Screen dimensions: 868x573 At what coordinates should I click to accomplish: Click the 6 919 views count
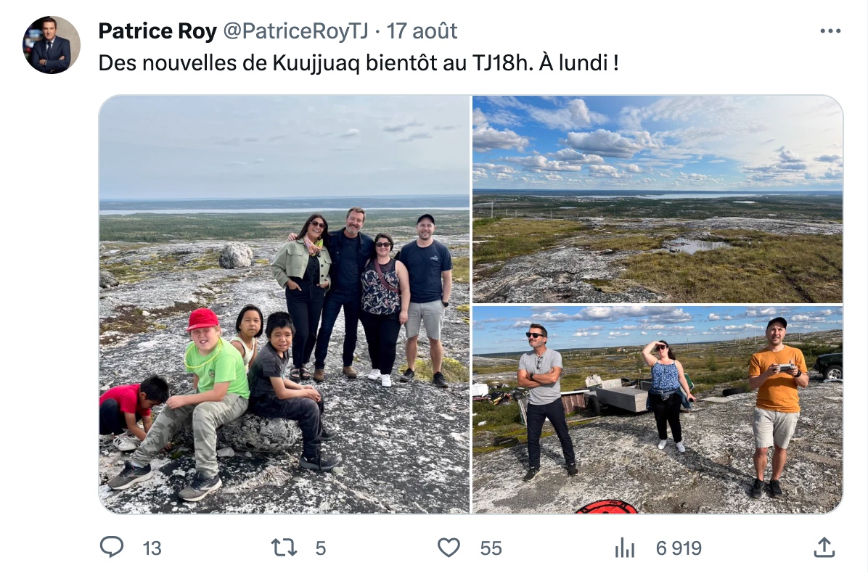(x=679, y=548)
